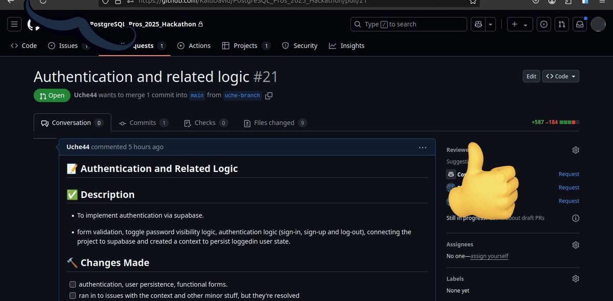Request review from Copilot
The width and height of the screenshot is (613, 301).
[x=569, y=174]
